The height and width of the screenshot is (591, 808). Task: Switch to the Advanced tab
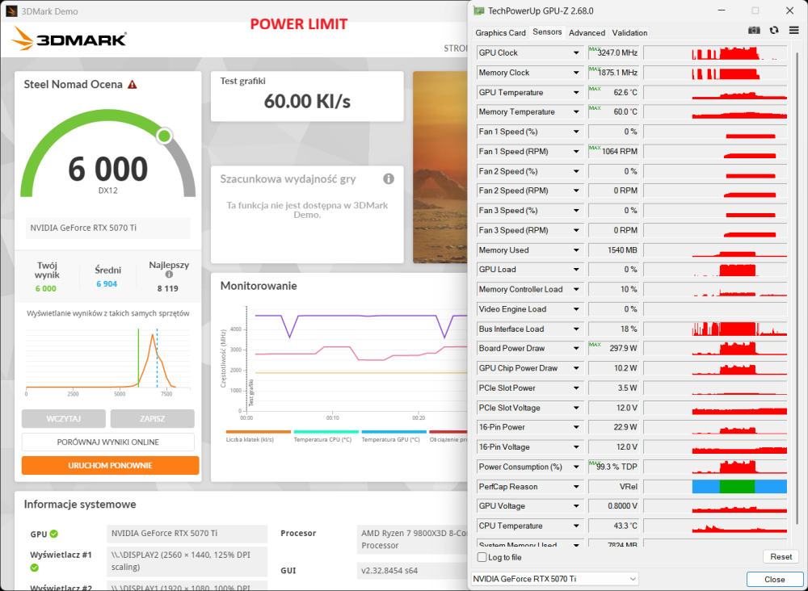click(587, 32)
